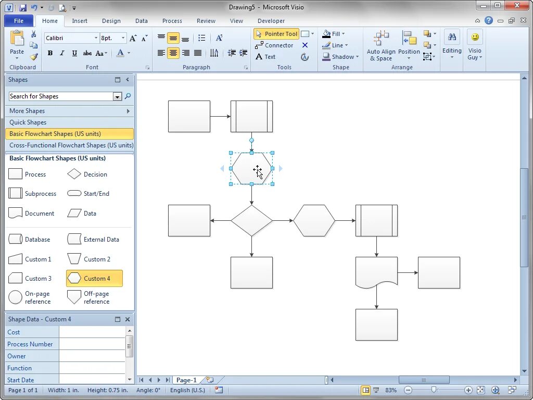
Task: Select the Decision shape in stencil
Action: point(87,174)
